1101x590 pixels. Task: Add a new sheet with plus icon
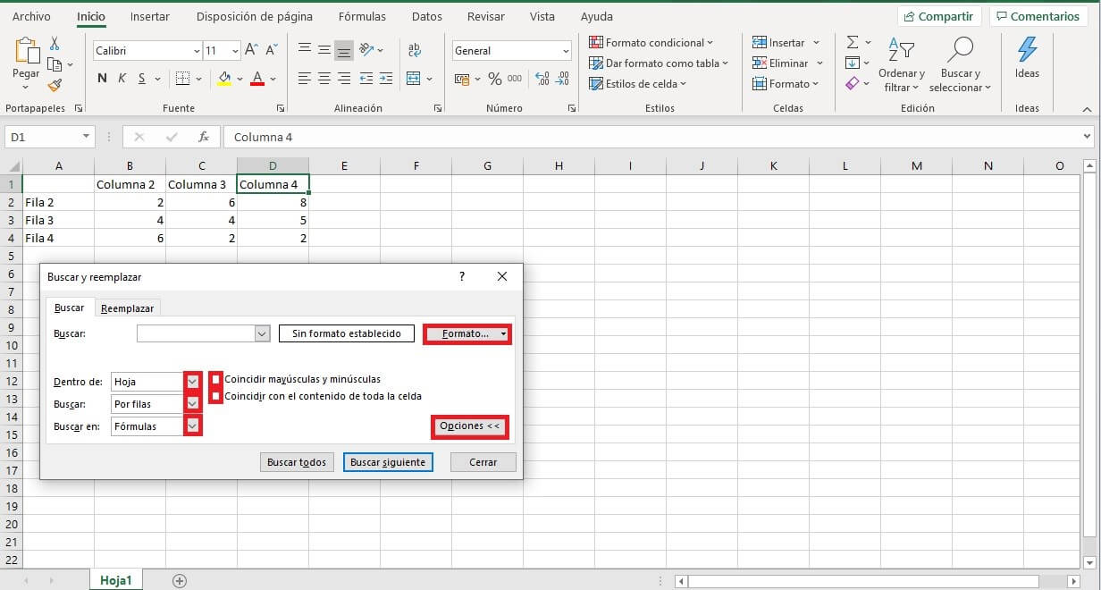[x=180, y=581]
